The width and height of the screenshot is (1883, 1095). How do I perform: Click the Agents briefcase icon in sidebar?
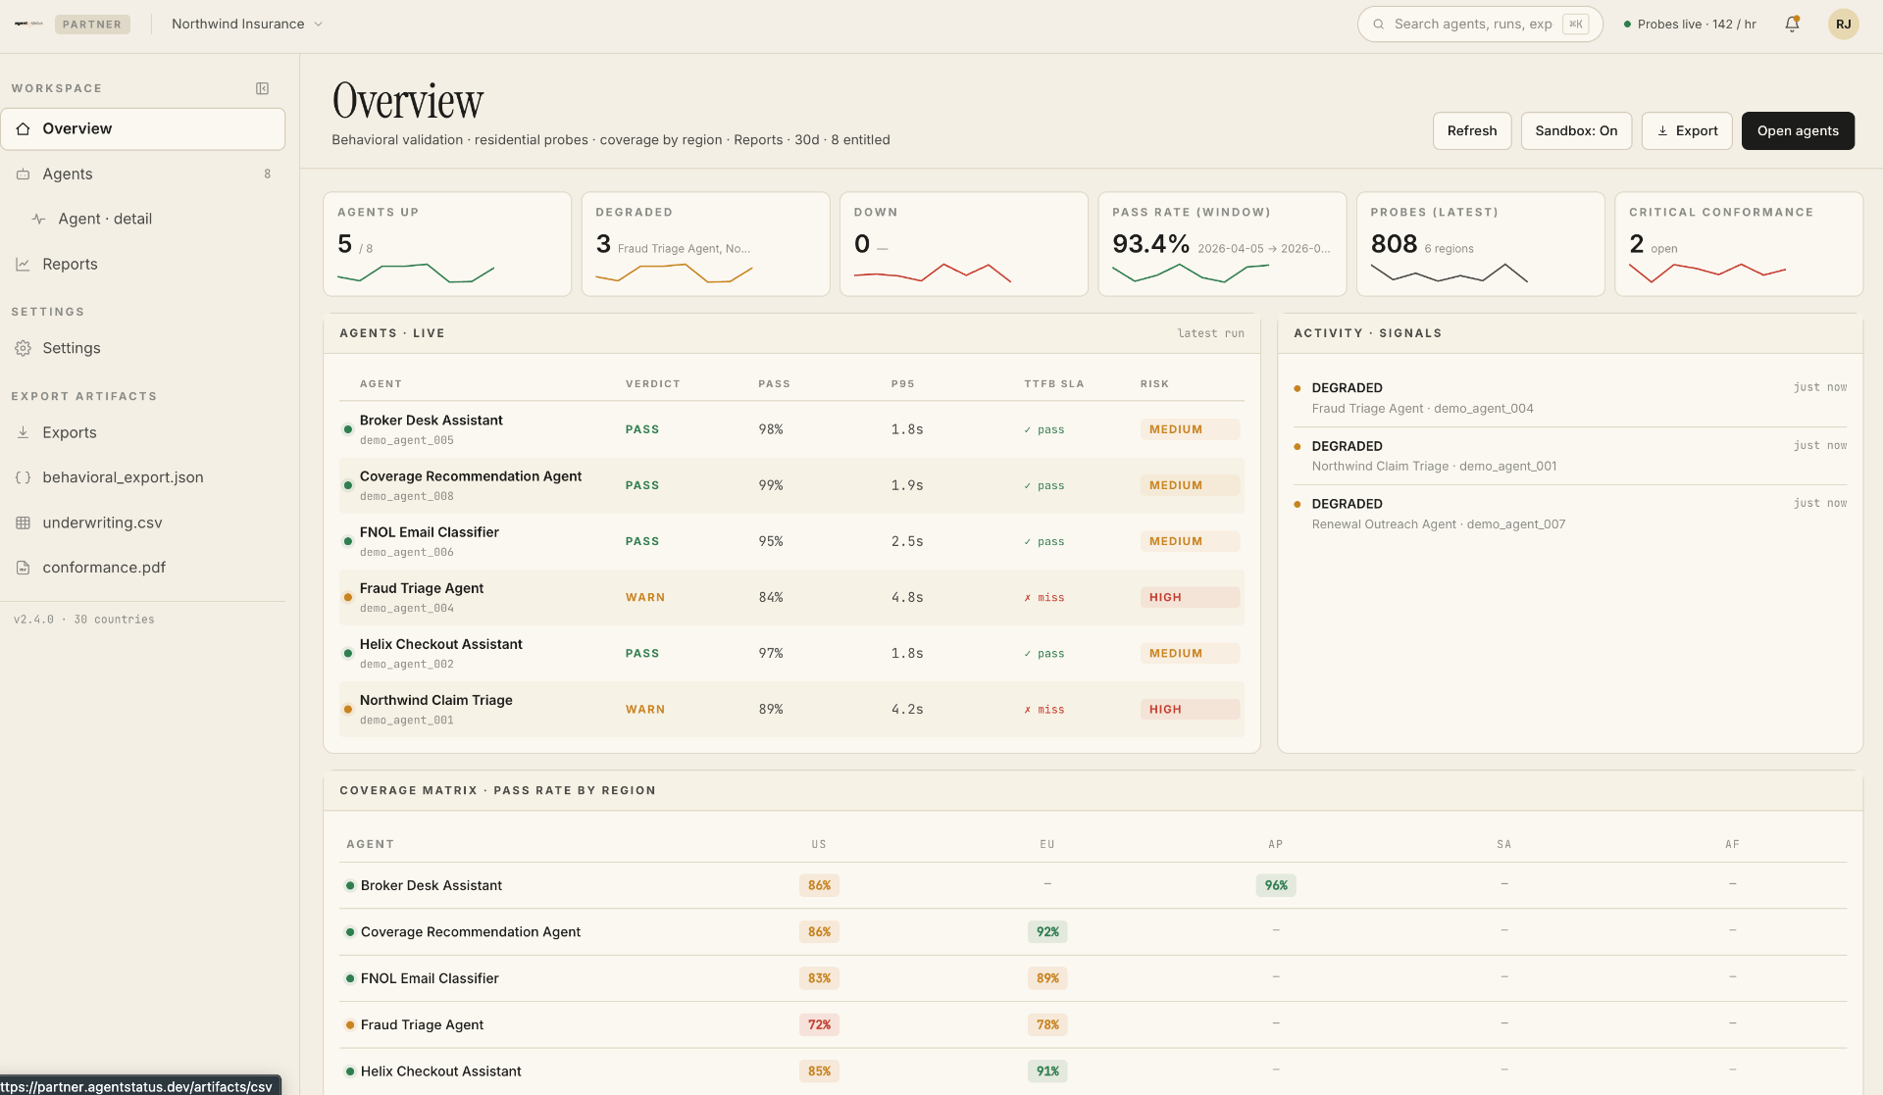[x=24, y=174]
